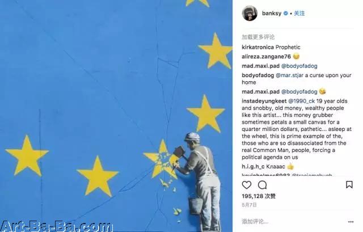Click the blue verified badge beside banksy
Viewport: 363px width, 232px height.
[286, 14]
